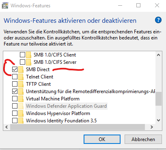Uncheck the SMB Direct checkbox
The image size is (166, 150).
15,70
